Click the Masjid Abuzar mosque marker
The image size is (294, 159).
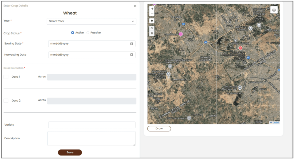(168, 74)
